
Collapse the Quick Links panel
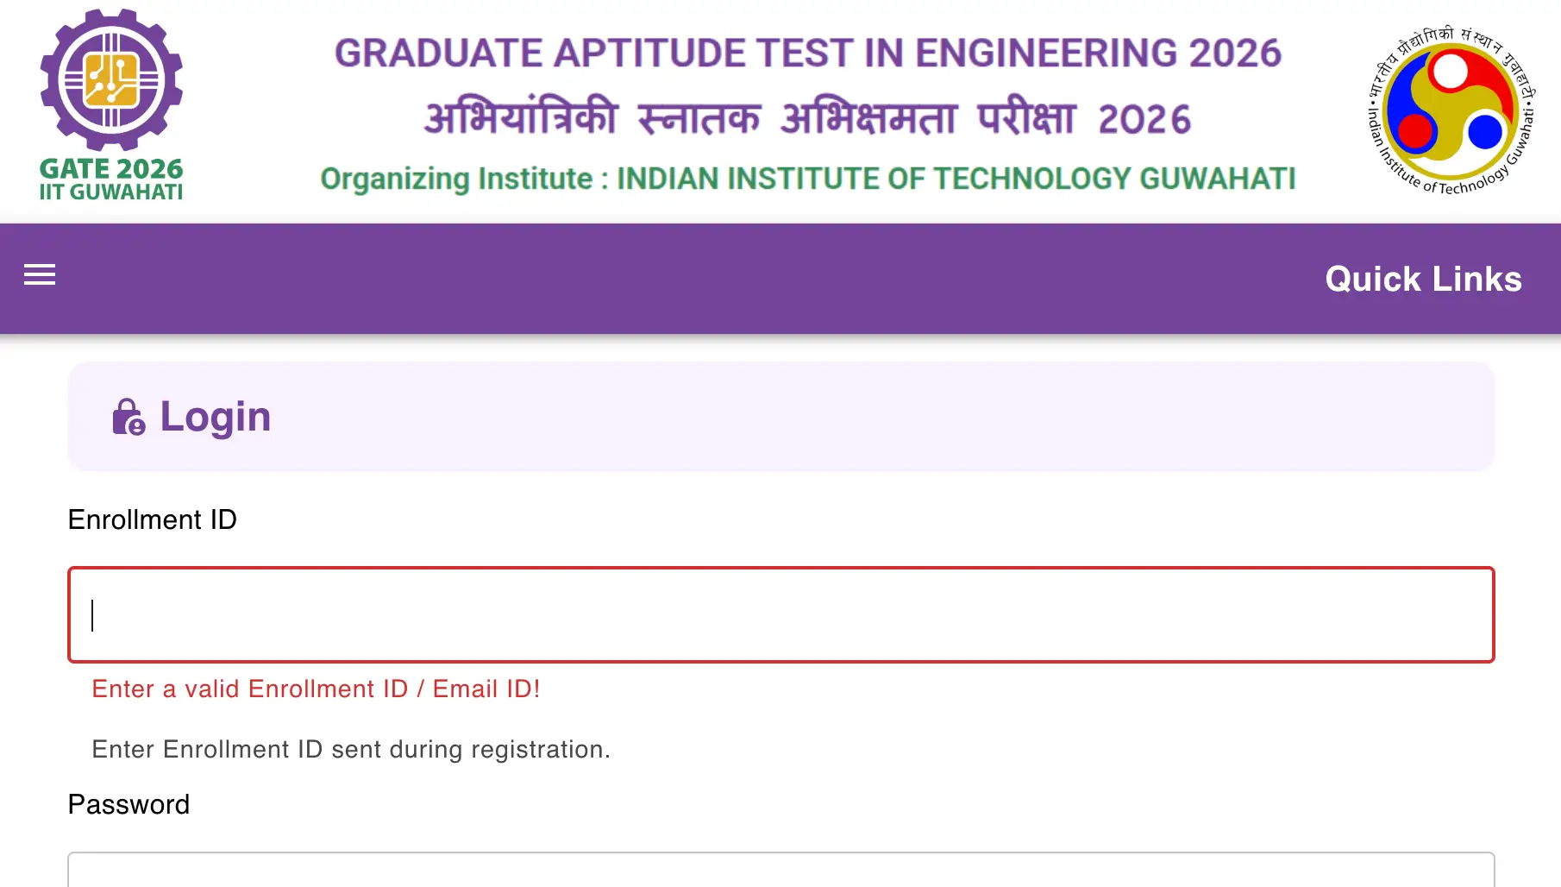pos(1422,278)
